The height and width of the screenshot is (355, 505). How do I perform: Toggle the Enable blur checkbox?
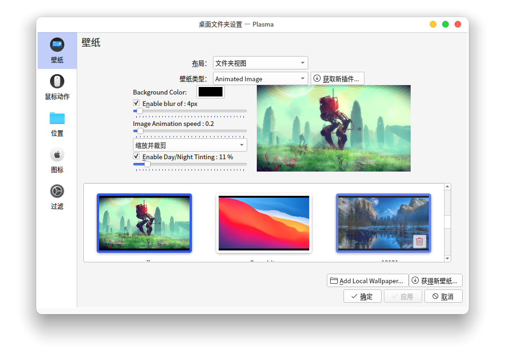pyautogui.click(x=136, y=103)
